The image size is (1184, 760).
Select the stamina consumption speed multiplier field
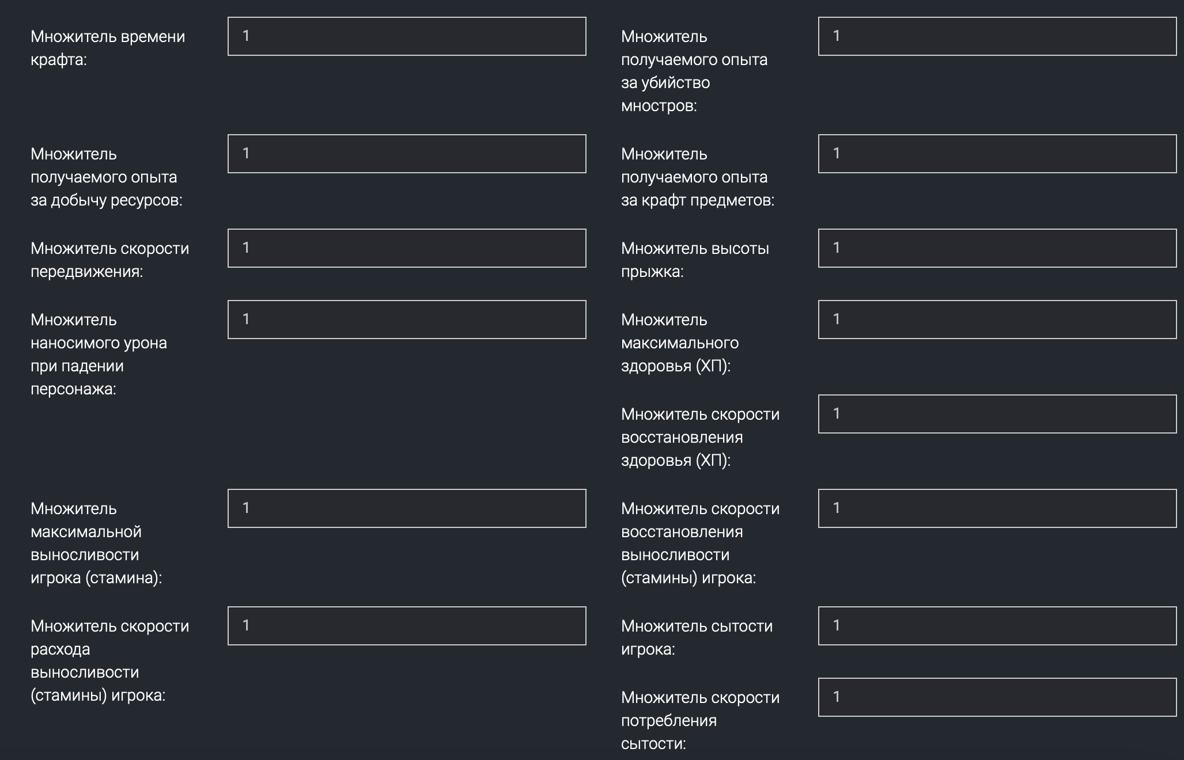click(407, 626)
